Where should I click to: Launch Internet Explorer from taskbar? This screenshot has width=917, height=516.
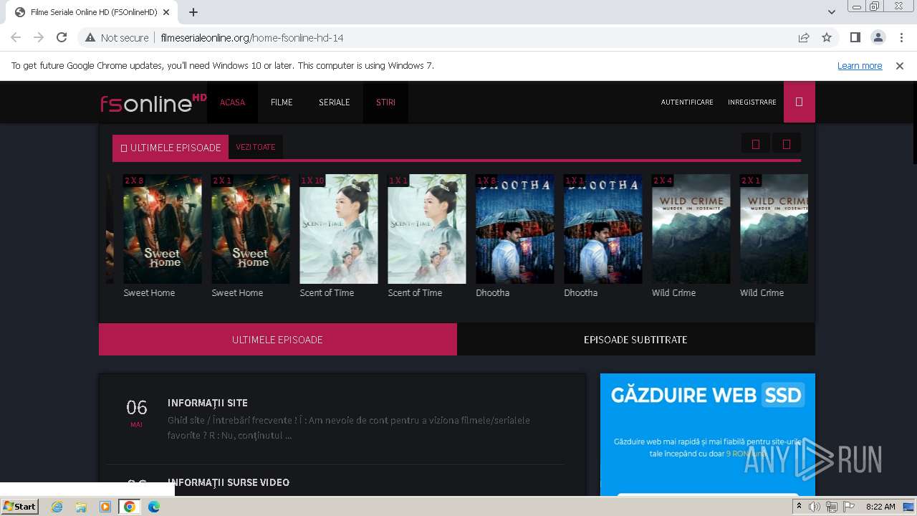pos(57,507)
